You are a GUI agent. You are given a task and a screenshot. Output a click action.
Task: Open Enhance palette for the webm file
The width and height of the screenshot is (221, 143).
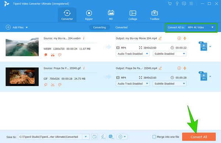pyautogui.click(x=60, y=55)
